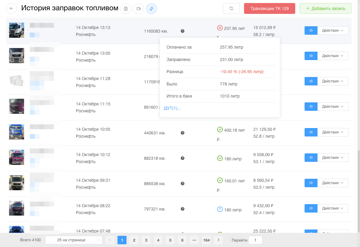Click the highlighted blue round header icon
Viewport: 360px width, 247px height.
(152, 9)
